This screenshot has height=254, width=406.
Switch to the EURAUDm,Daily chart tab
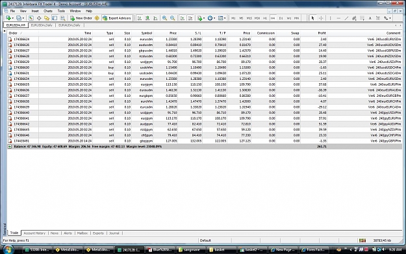point(70,25)
